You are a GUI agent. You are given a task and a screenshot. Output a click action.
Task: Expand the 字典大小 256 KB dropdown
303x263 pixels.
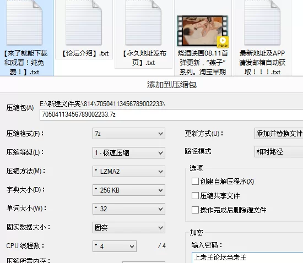tap(129, 190)
